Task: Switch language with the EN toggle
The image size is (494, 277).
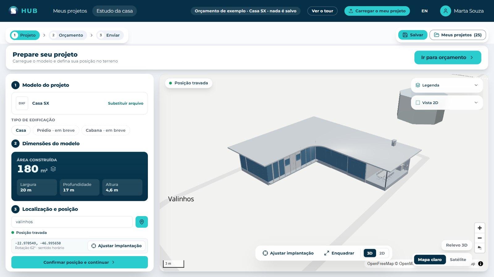Action: pyautogui.click(x=425, y=11)
